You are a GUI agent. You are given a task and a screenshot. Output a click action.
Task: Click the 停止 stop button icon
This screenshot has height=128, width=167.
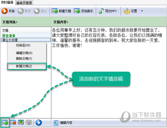37,11
